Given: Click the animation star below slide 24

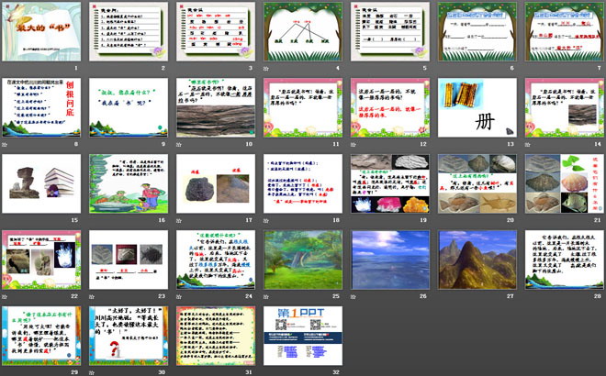Looking at the screenshot, I should click(179, 296).
